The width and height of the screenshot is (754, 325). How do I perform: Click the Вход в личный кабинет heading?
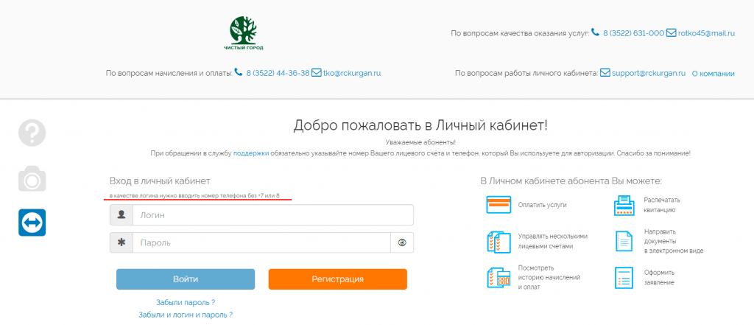pos(160,181)
